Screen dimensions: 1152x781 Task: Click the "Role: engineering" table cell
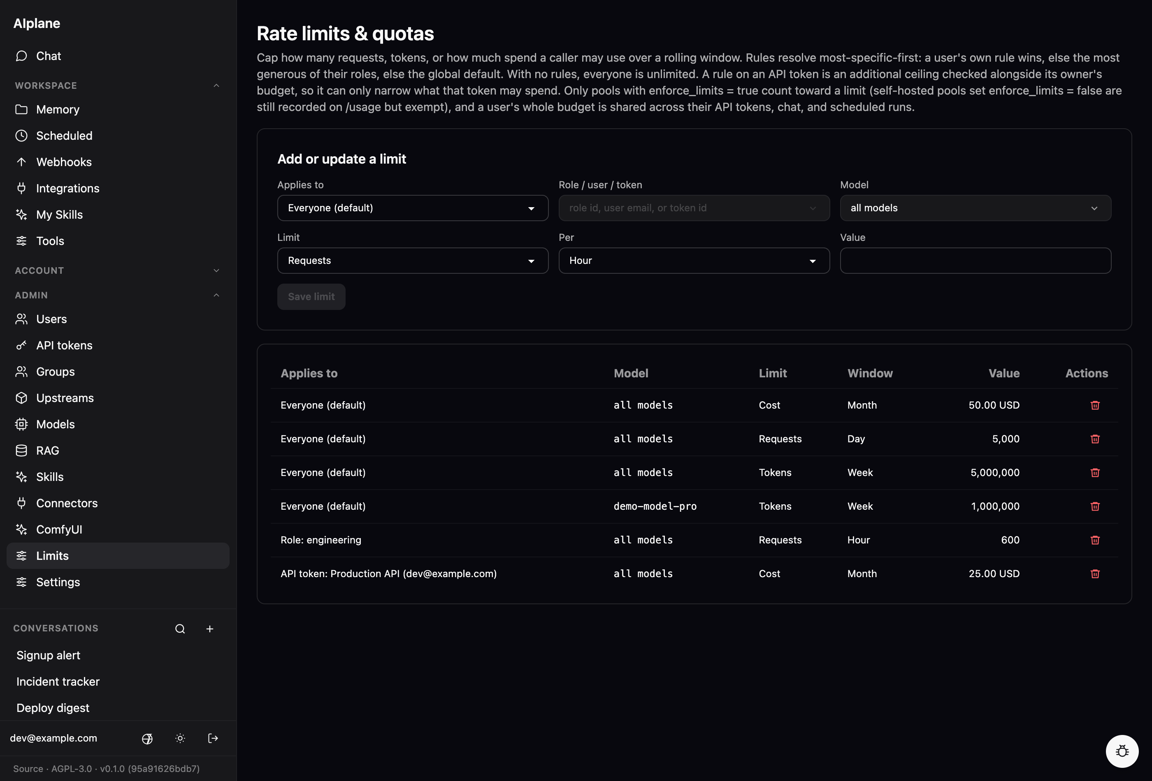pos(321,540)
